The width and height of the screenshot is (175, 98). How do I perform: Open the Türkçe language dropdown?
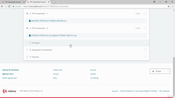tap(160, 71)
